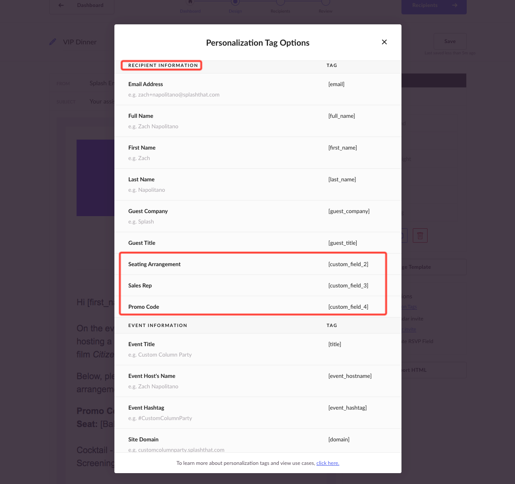Click the [last_name] tag
515x484 pixels.
click(342, 179)
